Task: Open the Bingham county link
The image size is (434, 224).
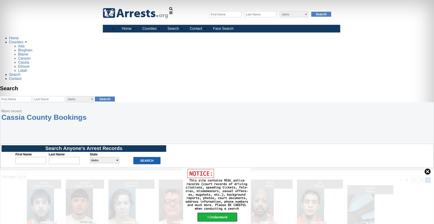Action: (x=25, y=50)
